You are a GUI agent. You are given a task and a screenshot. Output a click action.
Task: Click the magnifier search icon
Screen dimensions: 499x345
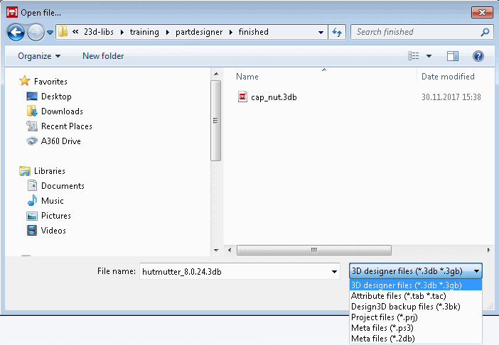(x=485, y=32)
